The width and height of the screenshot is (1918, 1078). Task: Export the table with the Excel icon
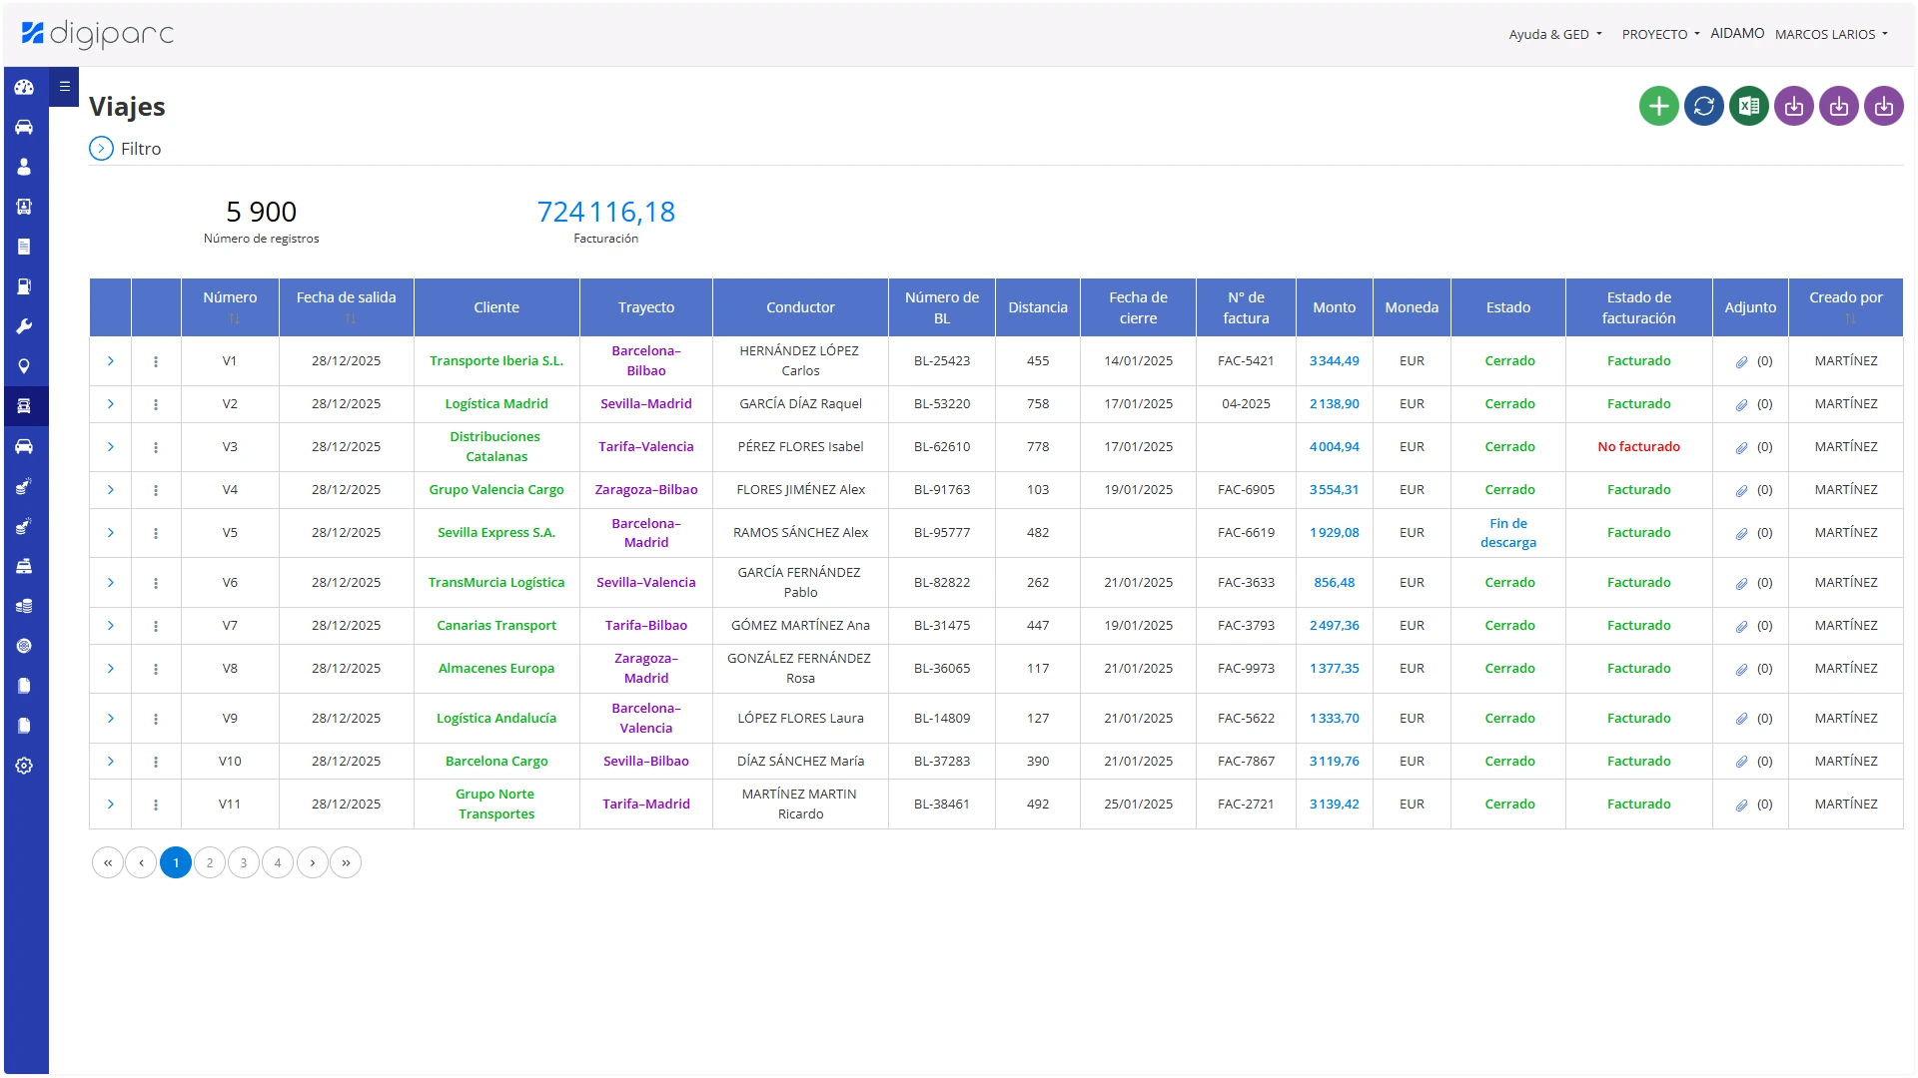pyautogui.click(x=1748, y=106)
